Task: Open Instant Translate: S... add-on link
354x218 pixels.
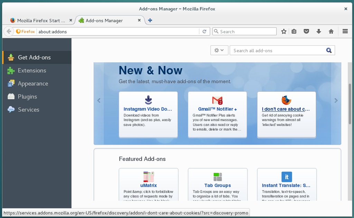Action: coord(286,185)
